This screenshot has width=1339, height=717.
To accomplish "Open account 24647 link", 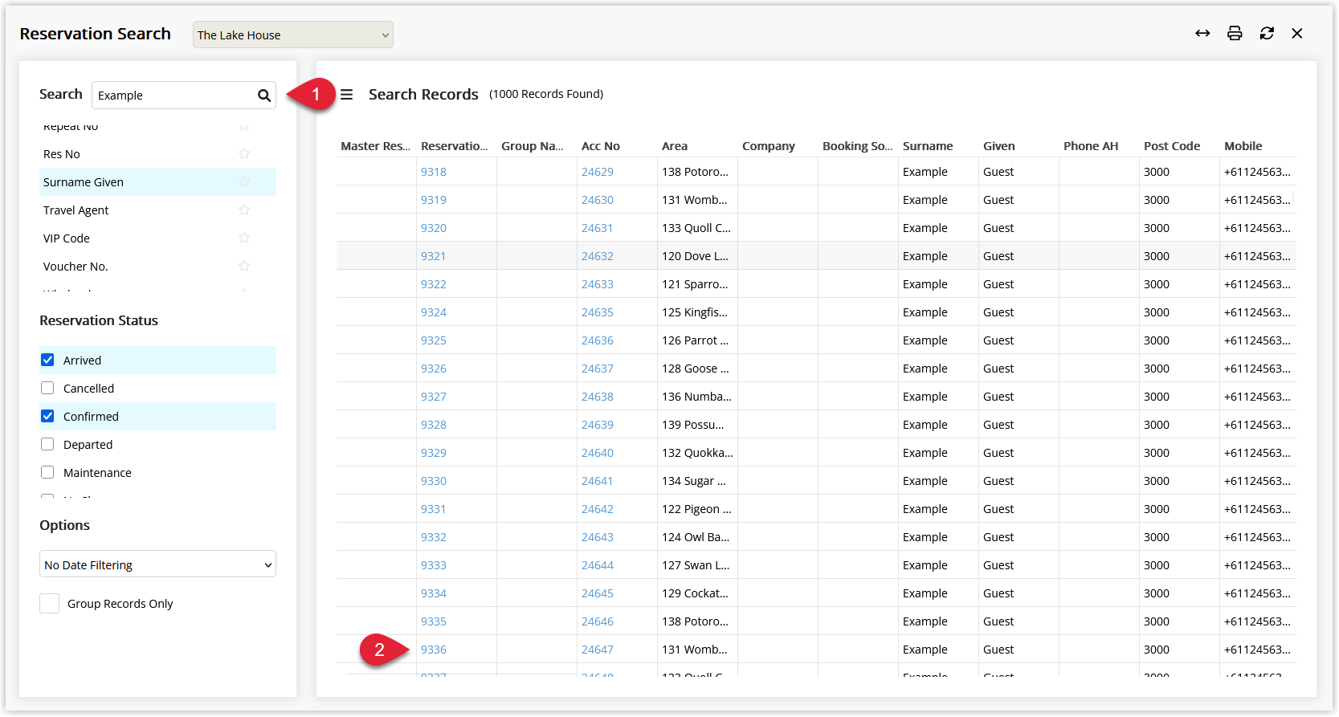I will point(598,650).
